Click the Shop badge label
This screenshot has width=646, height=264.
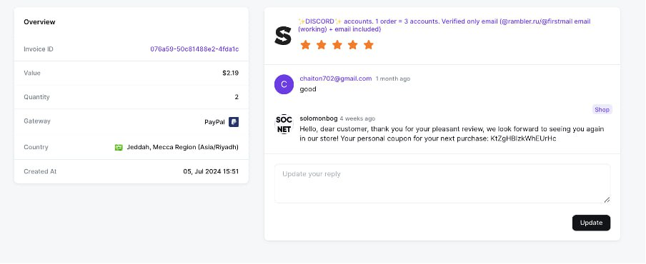pyautogui.click(x=602, y=109)
